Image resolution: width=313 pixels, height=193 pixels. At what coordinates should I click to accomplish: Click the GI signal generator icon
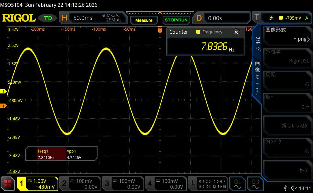point(238,184)
